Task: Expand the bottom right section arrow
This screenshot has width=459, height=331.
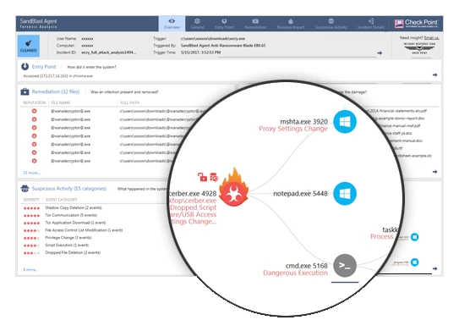Action: (435, 268)
